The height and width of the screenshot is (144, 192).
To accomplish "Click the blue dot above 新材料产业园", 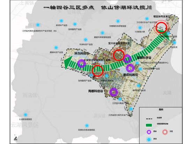I will tap(61, 21).
